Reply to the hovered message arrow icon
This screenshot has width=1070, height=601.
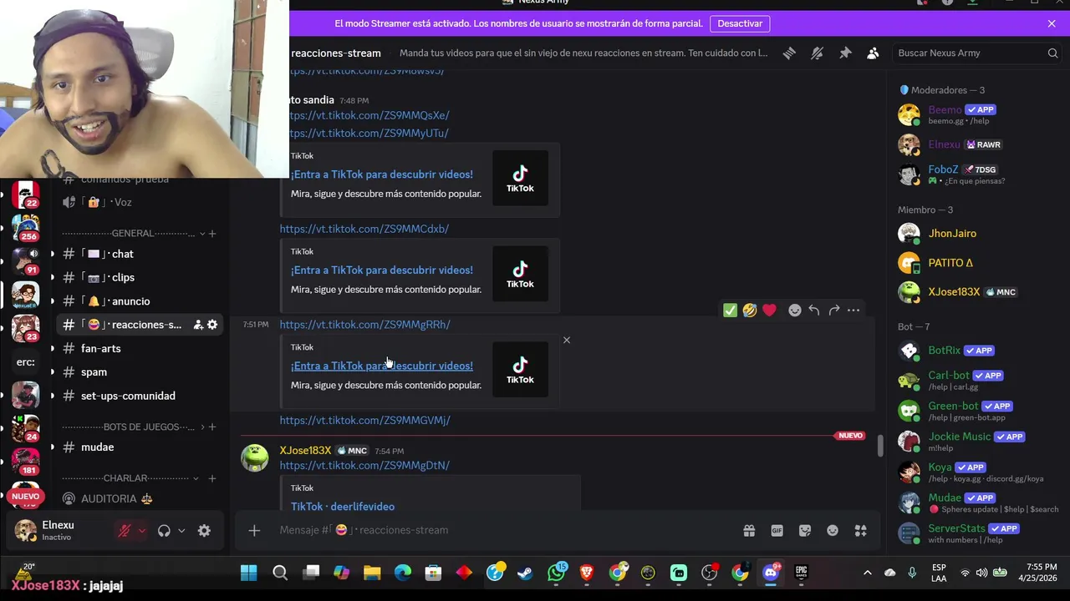click(x=814, y=310)
